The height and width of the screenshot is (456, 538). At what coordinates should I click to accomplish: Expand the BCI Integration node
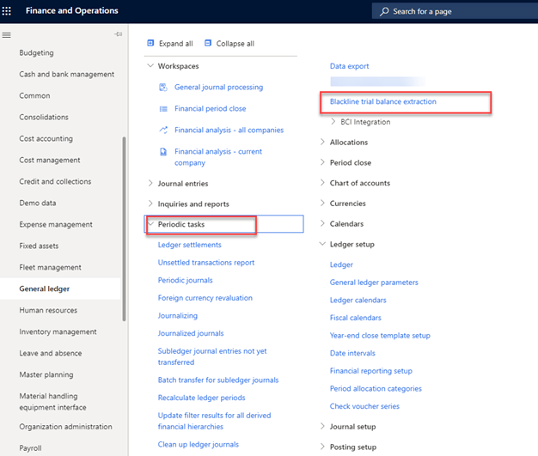pos(333,122)
